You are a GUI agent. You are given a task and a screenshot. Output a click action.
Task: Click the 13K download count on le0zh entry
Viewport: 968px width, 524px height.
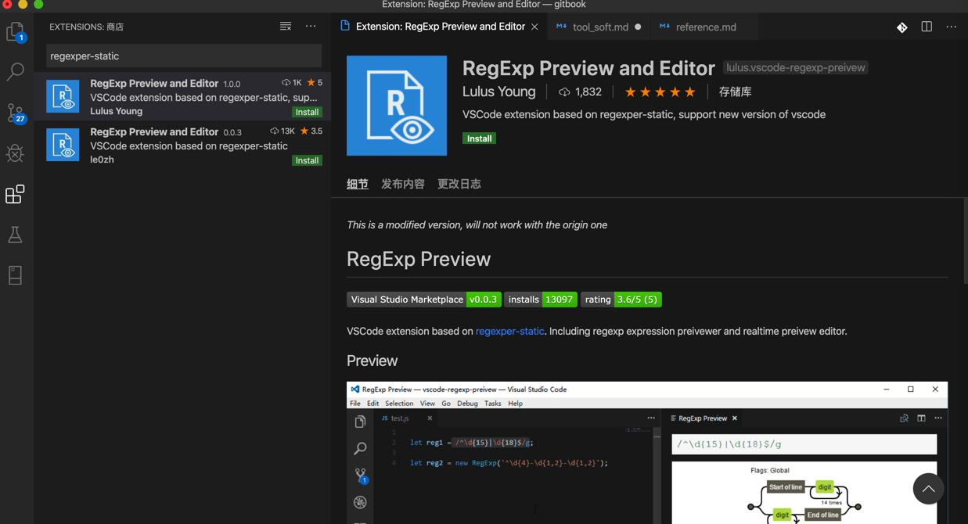tap(282, 131)
